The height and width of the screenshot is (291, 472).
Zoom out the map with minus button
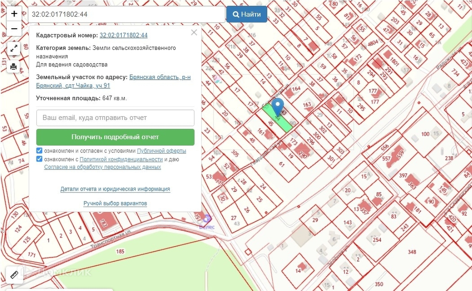click(14, 29)
